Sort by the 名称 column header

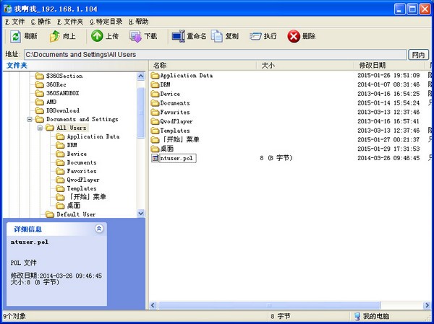point(203,66)
